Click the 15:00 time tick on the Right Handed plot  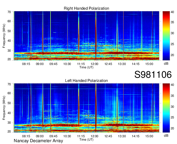coord(149,64)
